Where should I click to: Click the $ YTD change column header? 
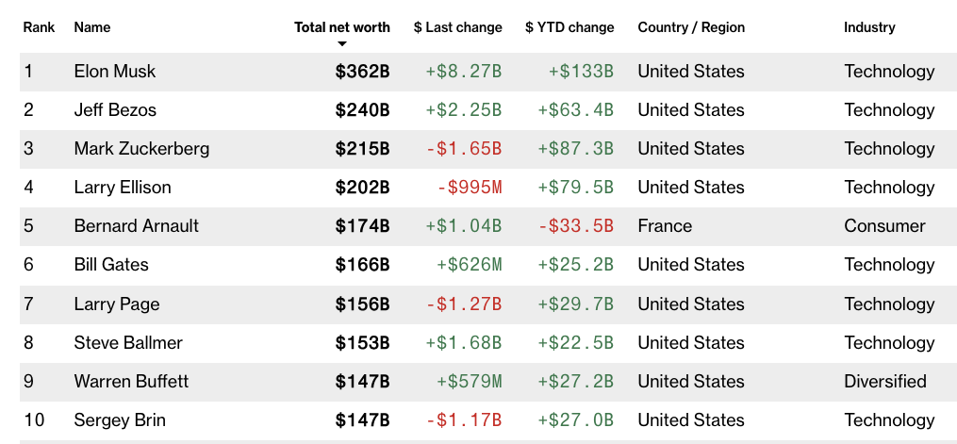(x=569, y=27)
